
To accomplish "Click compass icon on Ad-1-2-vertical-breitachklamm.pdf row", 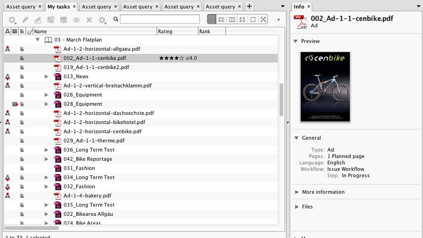I will (8, 85).
